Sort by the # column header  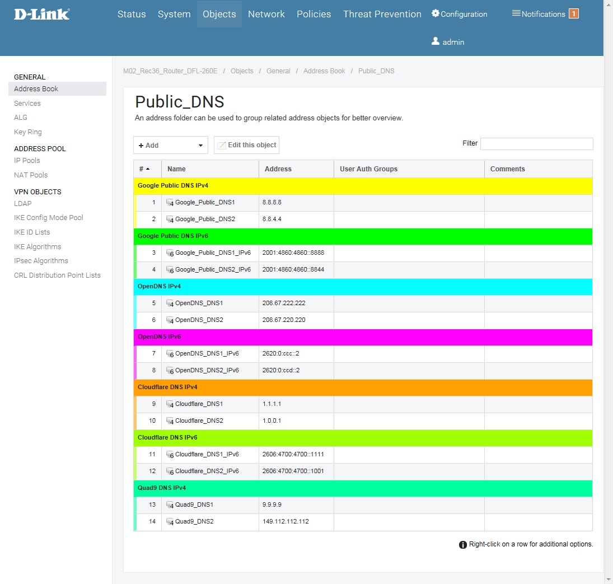point(144,169)
